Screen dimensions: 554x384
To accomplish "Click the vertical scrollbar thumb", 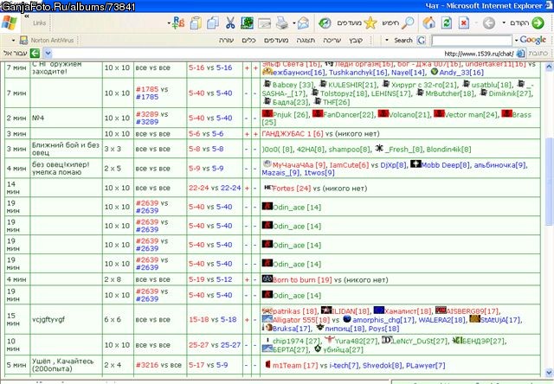I will tap(549, 181).
